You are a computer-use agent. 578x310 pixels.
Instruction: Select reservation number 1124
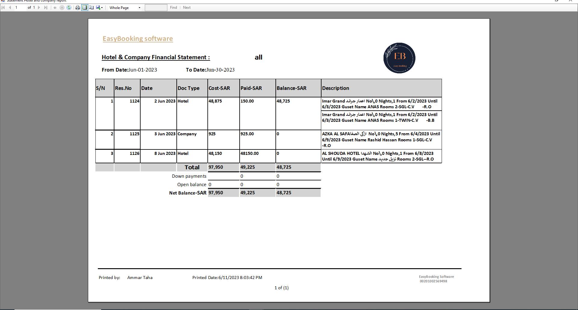(x=135, y=101)
